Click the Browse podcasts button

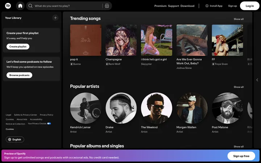click(19, 75)
